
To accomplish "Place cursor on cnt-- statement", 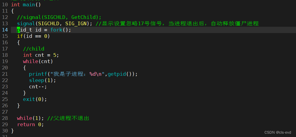I will (x=38, y=87).
